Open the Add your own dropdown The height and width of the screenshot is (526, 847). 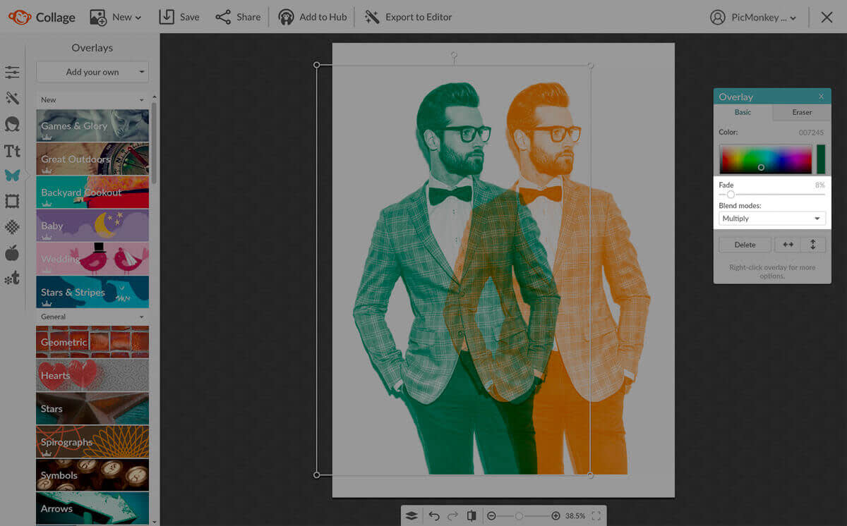tap(92, 72)
